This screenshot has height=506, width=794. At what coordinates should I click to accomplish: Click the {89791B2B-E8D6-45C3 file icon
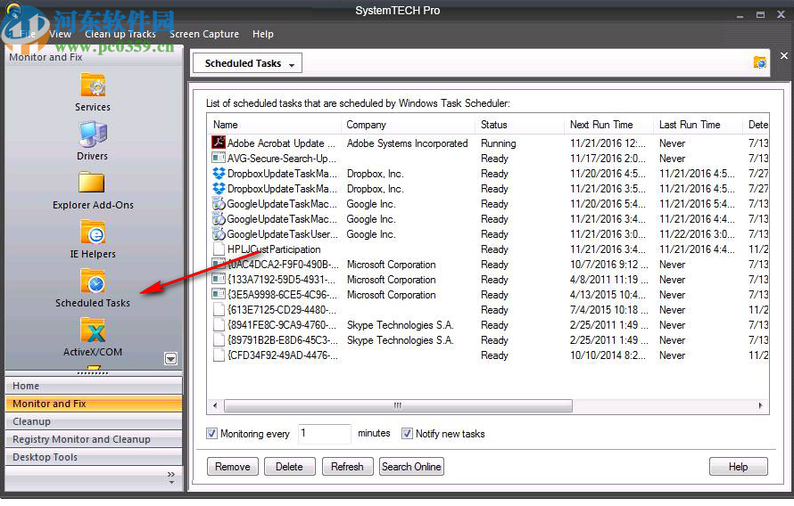coord(219,339)
